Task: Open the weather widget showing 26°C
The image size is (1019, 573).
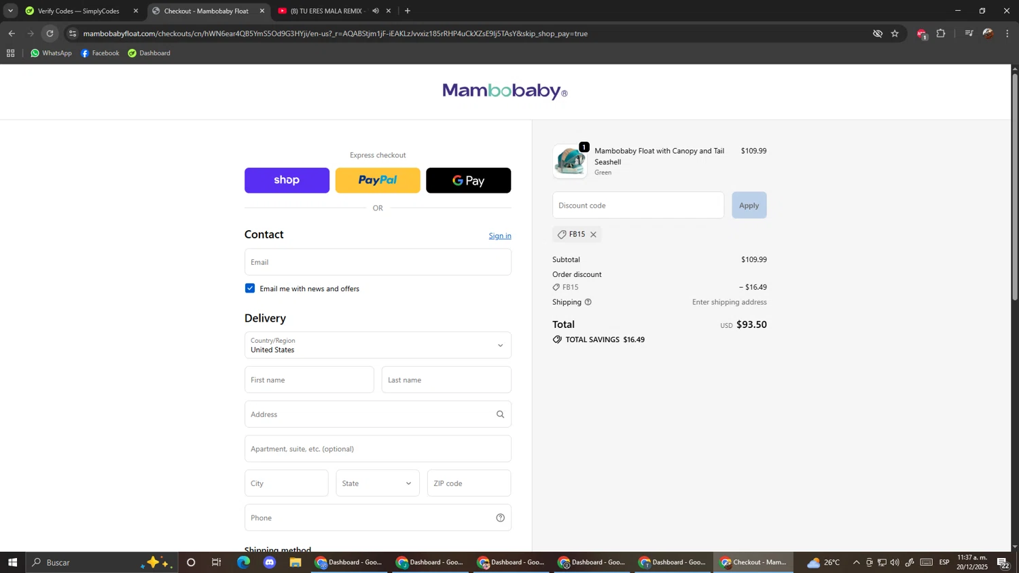Action: coord(823,563)
